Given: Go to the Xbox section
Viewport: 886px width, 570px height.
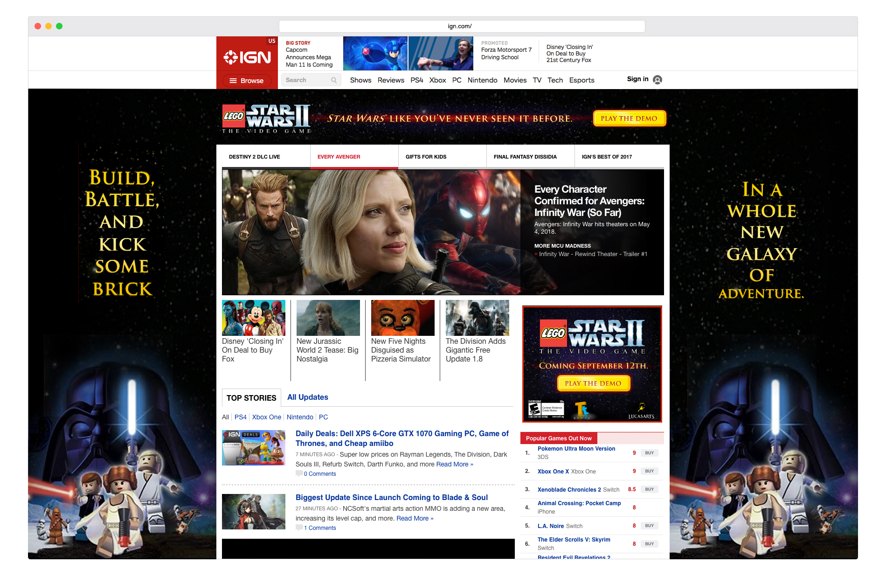Looking at the screenshot, I should tap(437, 80).
